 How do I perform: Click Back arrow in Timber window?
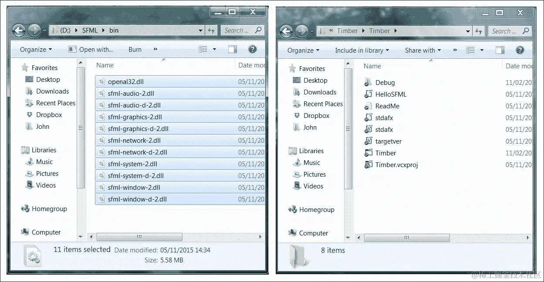point(286,31)
